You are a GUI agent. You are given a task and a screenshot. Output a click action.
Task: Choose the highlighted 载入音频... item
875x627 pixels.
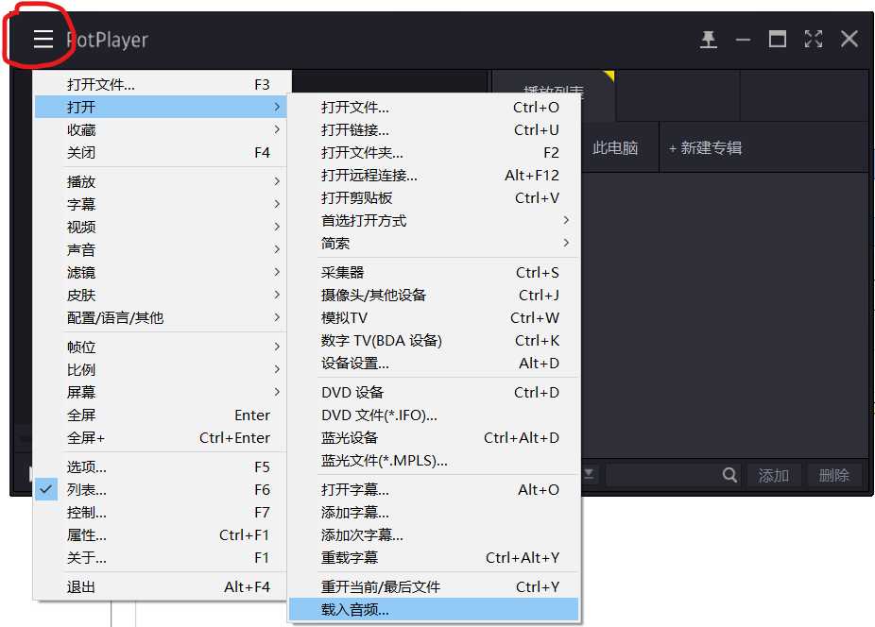434,610
